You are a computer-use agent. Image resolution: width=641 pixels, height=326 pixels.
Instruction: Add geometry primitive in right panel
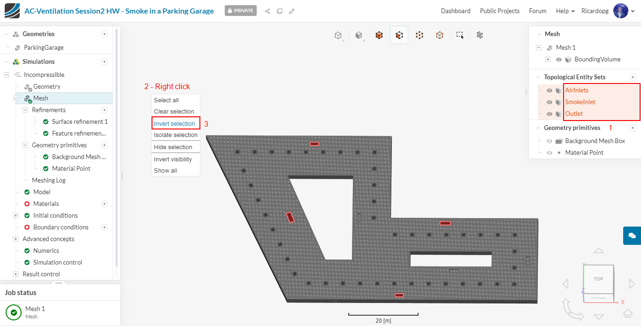(x=633, y=128)
